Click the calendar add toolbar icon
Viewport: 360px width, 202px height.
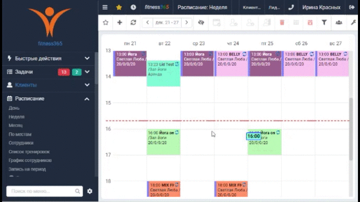coord(217,22)
